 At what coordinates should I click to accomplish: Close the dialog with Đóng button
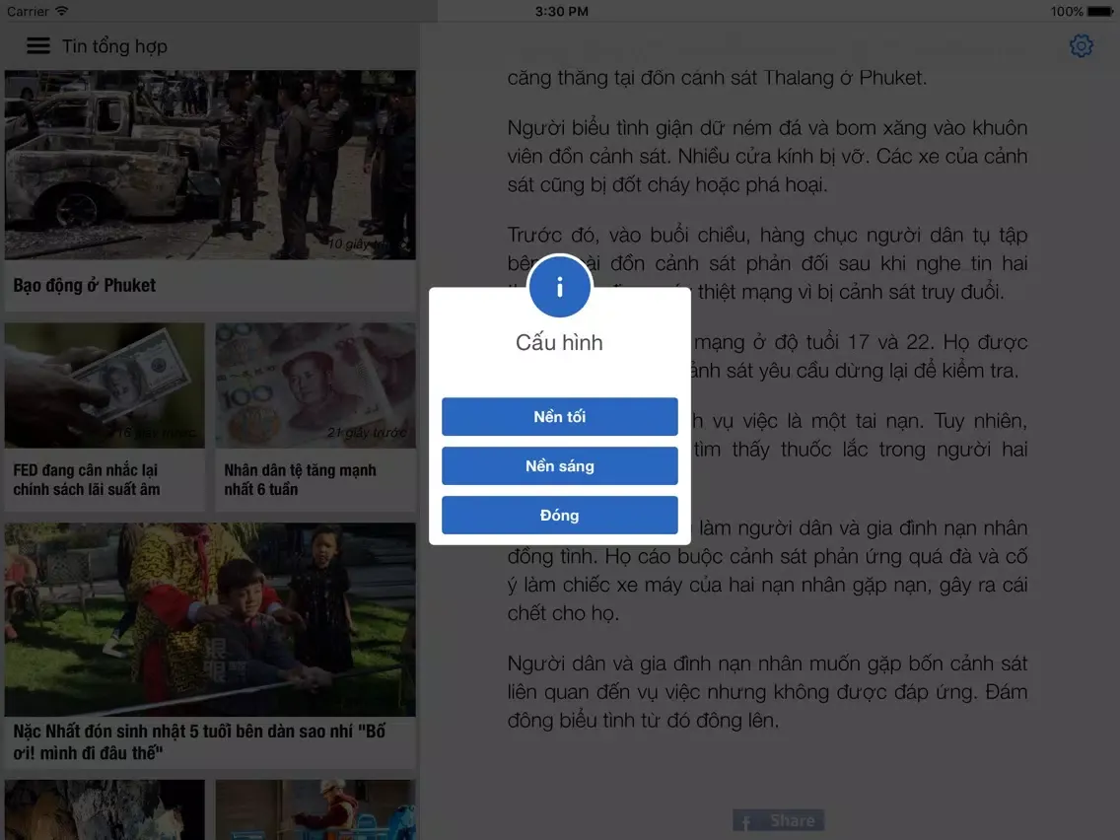pos(559,515)
